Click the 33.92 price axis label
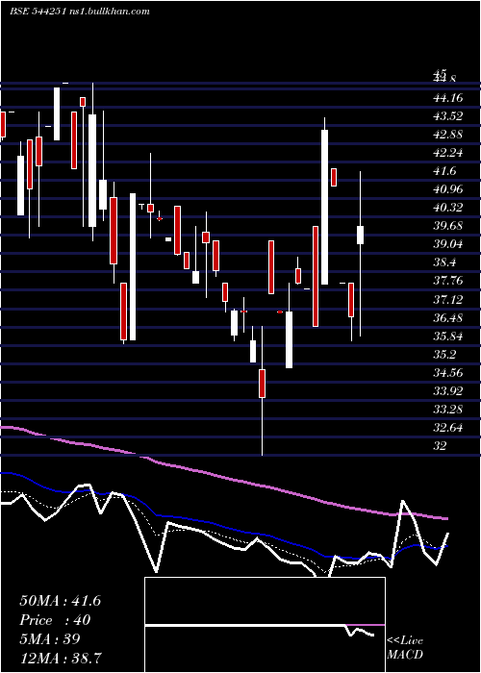The height and width of the screenshot is (673, 481). (x=448, y=391)
